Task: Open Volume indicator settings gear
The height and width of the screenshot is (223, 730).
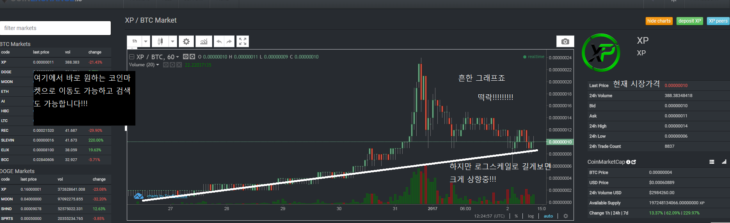Action: [x=172, y=65]
